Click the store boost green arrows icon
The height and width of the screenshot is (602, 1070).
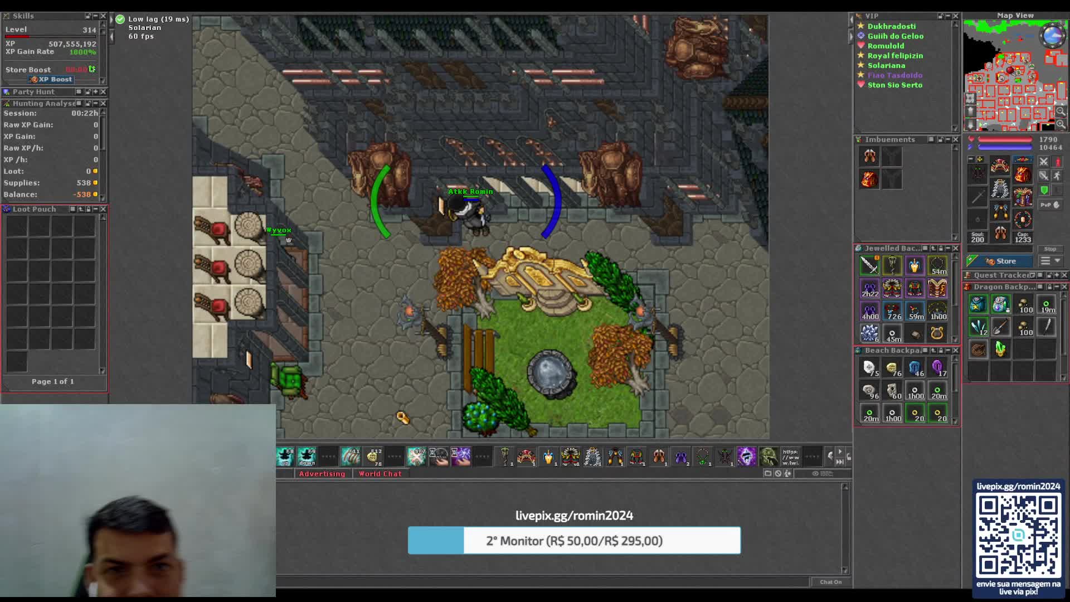pyautogui.click(x=92, y=69)
